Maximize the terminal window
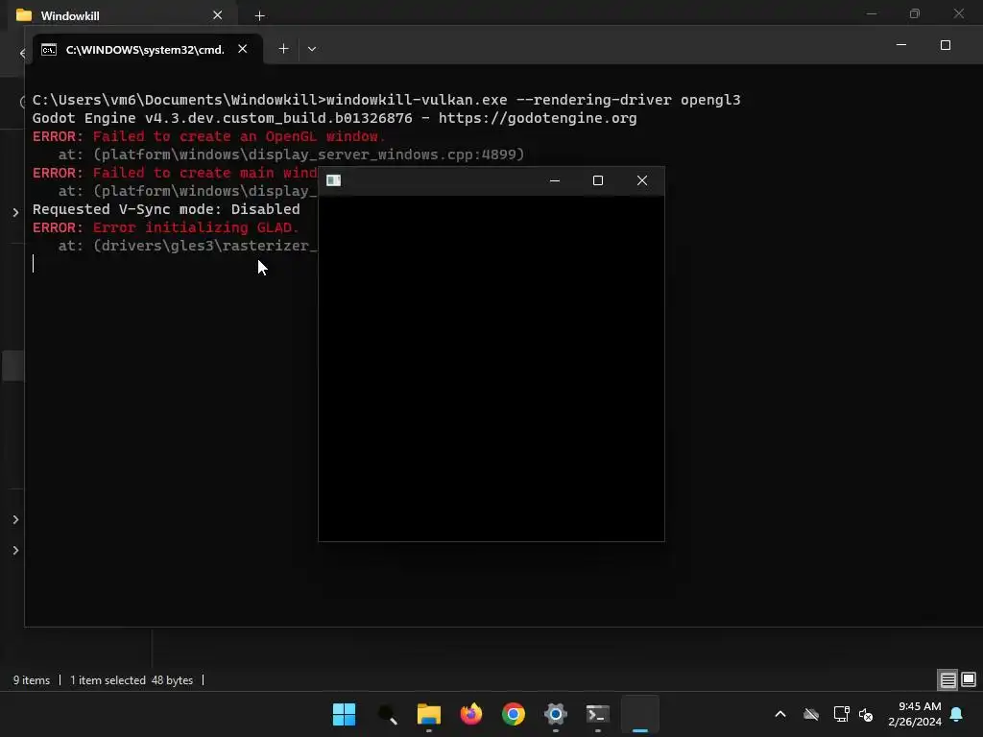 pos(946,45)
